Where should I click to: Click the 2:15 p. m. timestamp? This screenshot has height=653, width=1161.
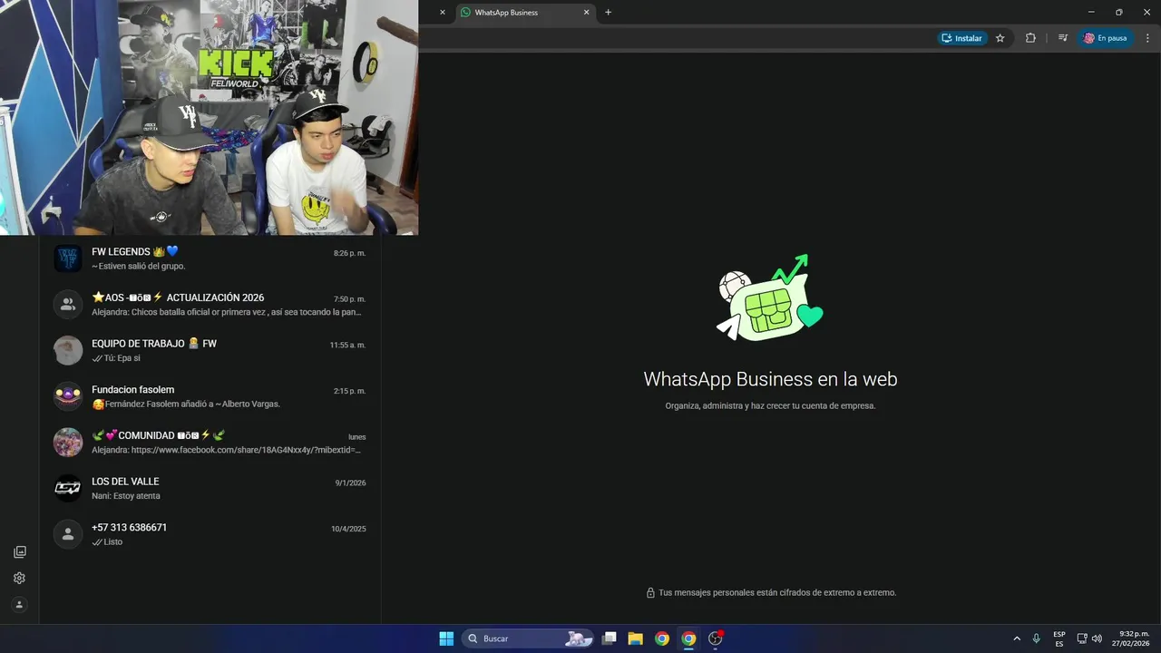[349, 391]
